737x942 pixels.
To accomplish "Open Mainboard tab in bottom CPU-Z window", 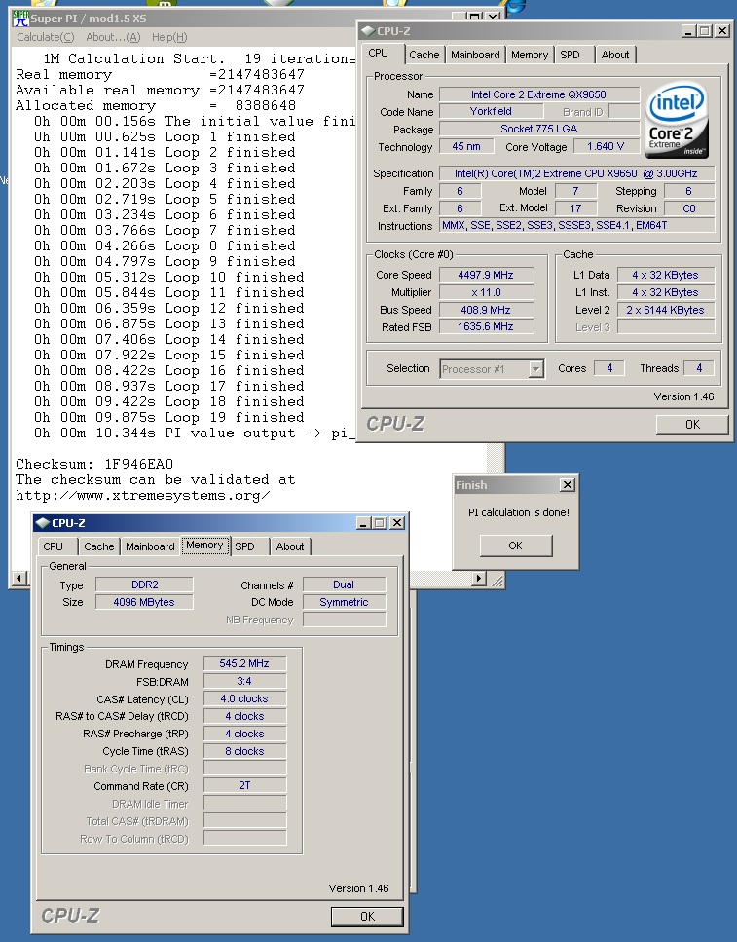I will (150, 546).
